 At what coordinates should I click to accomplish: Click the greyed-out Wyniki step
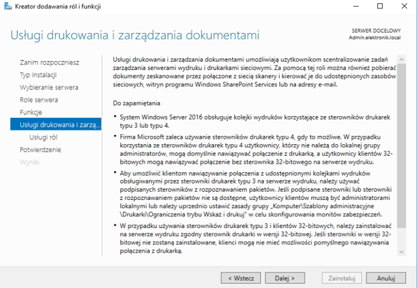coord(29,162)
